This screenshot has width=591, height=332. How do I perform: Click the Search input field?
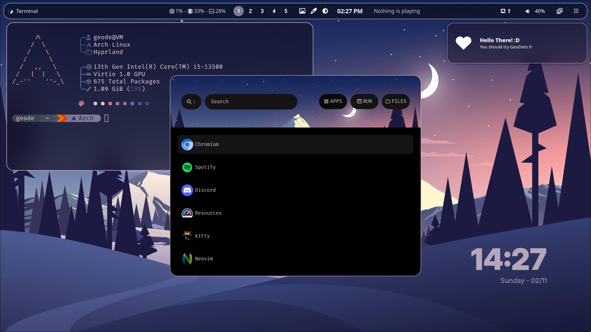click(251, 101)
